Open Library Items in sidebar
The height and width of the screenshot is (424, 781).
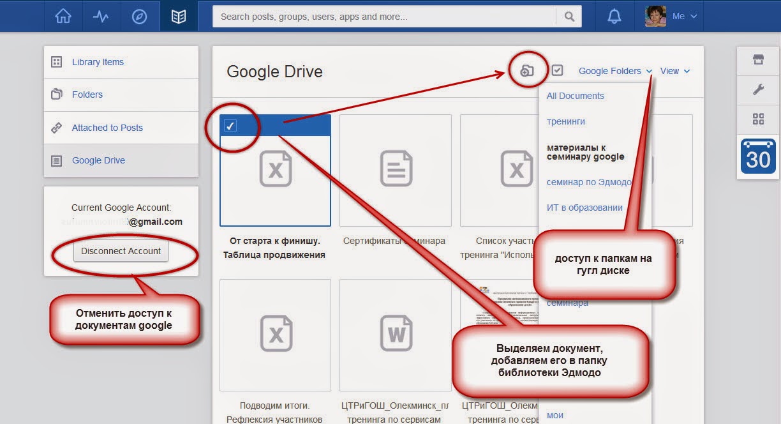coord(121,62)
